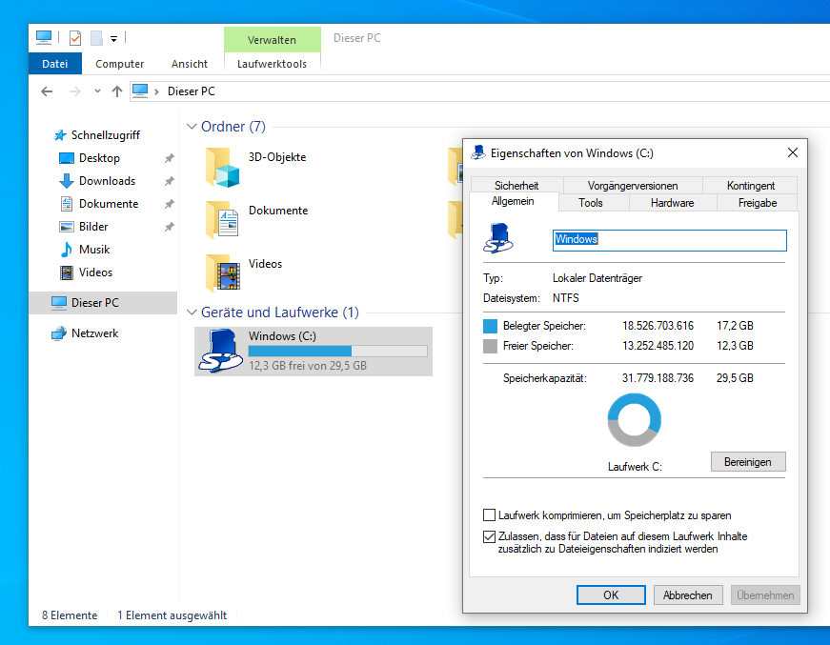This screenshot has width=830, height=645.
Task: Click the large drive icon in the Allgemein tab
Action: tap(498, 238)
